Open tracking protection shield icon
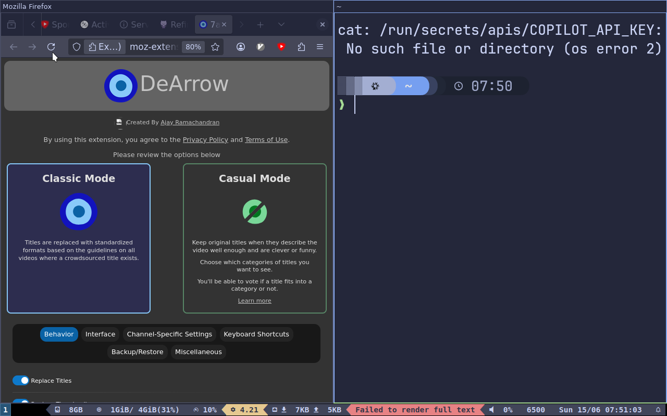Viewport: 667px width, 416px height. [x=77, y=47]
